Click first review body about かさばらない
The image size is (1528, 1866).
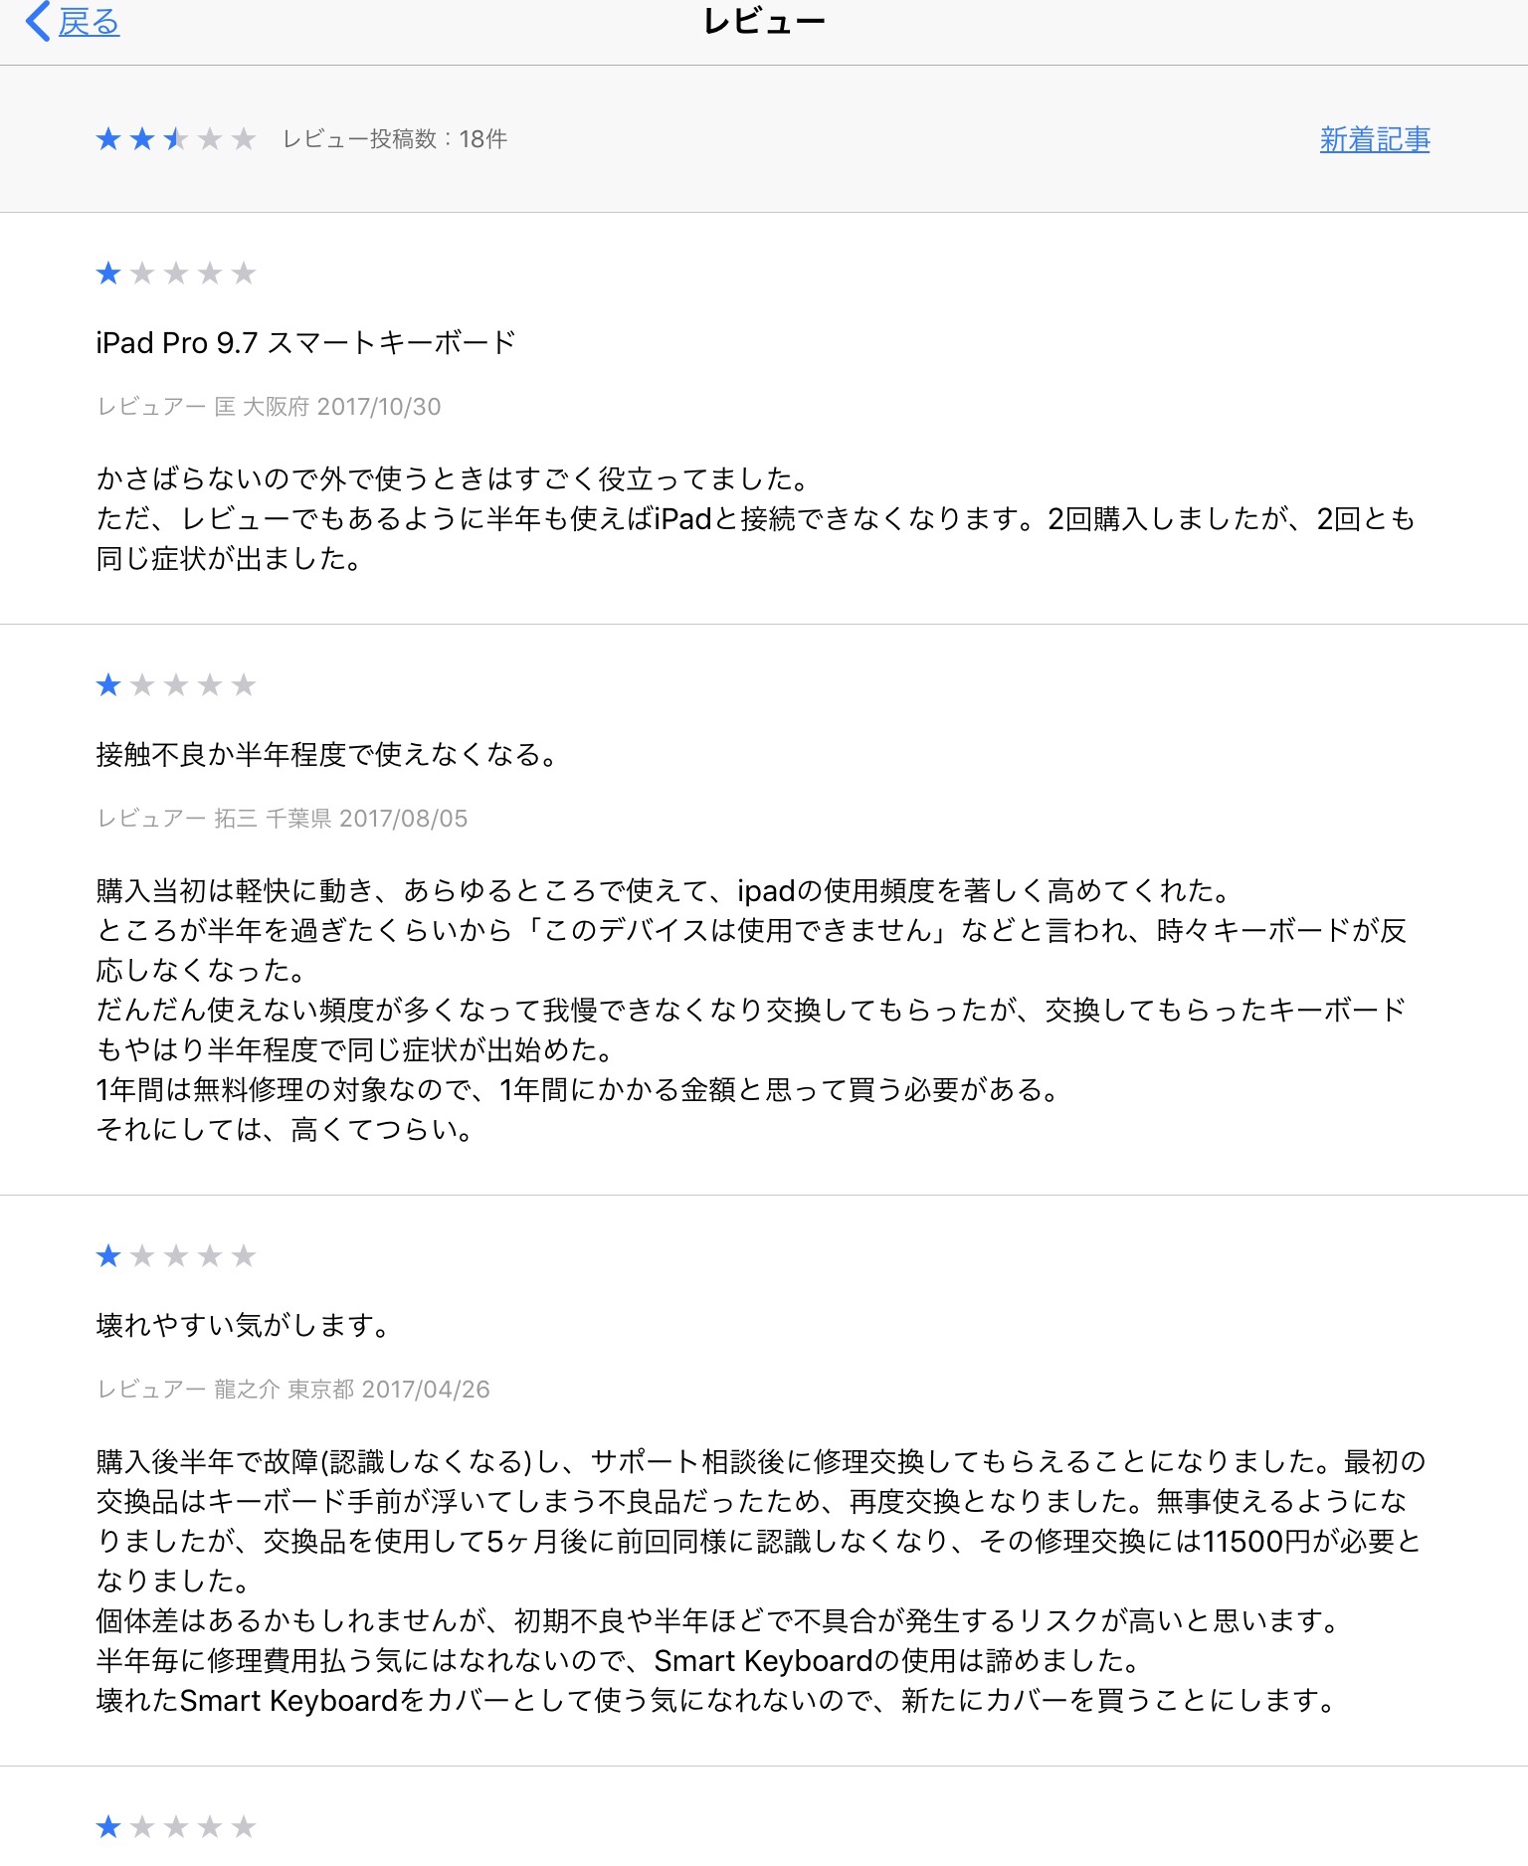point(755,518)
